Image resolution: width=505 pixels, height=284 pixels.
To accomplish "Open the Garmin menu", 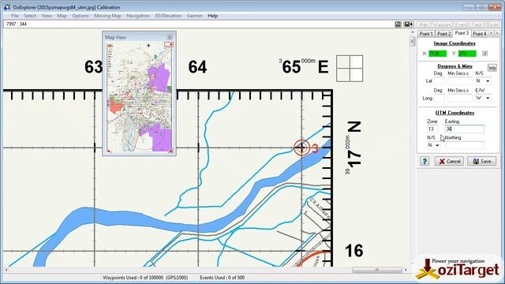I will tap(195, 16).
